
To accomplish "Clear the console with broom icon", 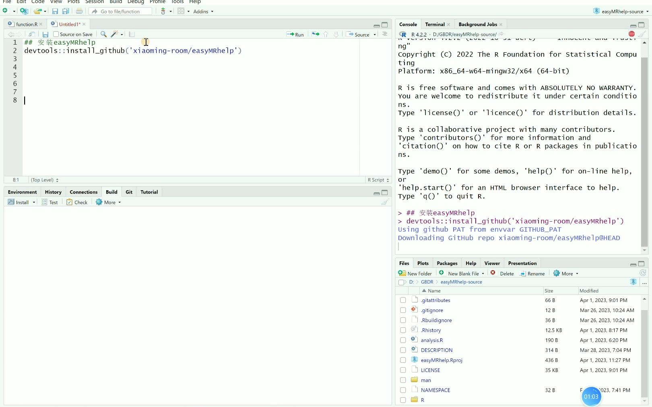I will [x=642, y=34].
